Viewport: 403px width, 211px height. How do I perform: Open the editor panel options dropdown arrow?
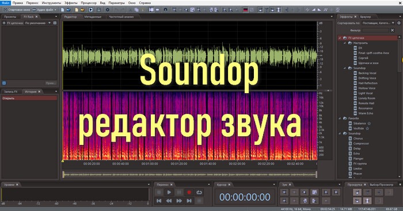tap(332, 17)
